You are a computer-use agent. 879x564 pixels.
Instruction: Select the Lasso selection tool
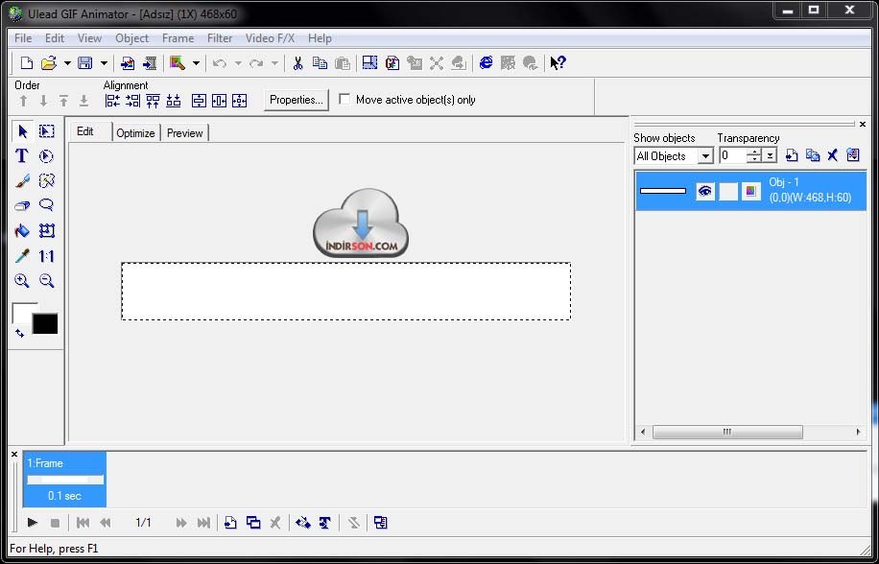click(x=46, y=205)
